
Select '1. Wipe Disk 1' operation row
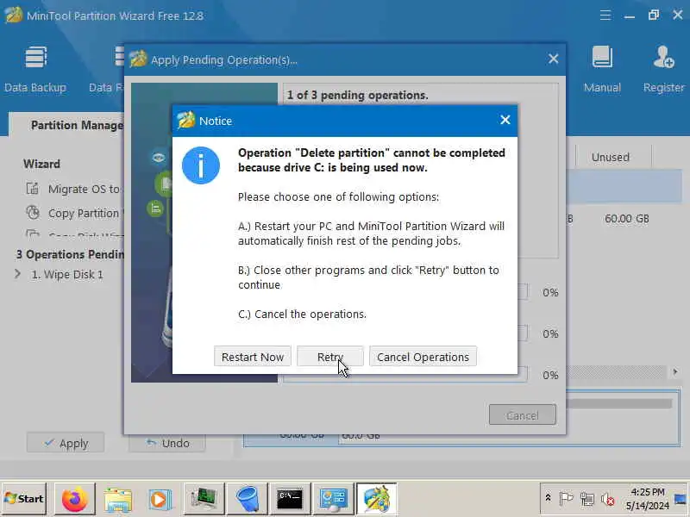[x=67, y=274]
